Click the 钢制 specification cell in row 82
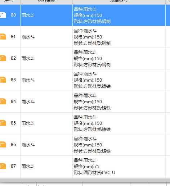170x186 pixels. tap(119, 59)
